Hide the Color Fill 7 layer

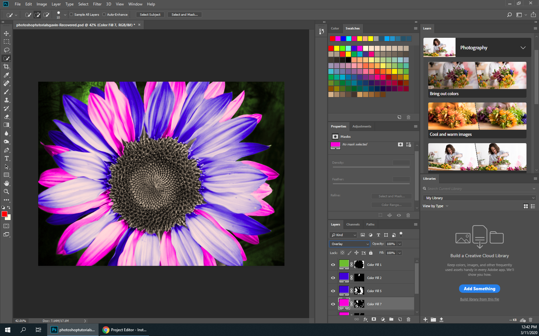pos(333,304)
